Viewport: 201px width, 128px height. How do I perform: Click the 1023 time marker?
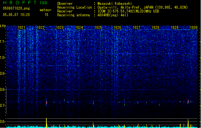(x=60, y=28)
